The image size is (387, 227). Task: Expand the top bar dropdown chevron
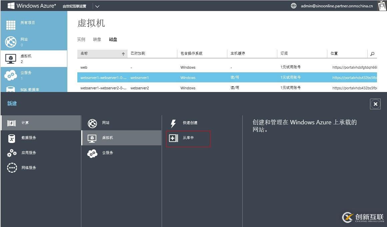(x=97, y=6)
